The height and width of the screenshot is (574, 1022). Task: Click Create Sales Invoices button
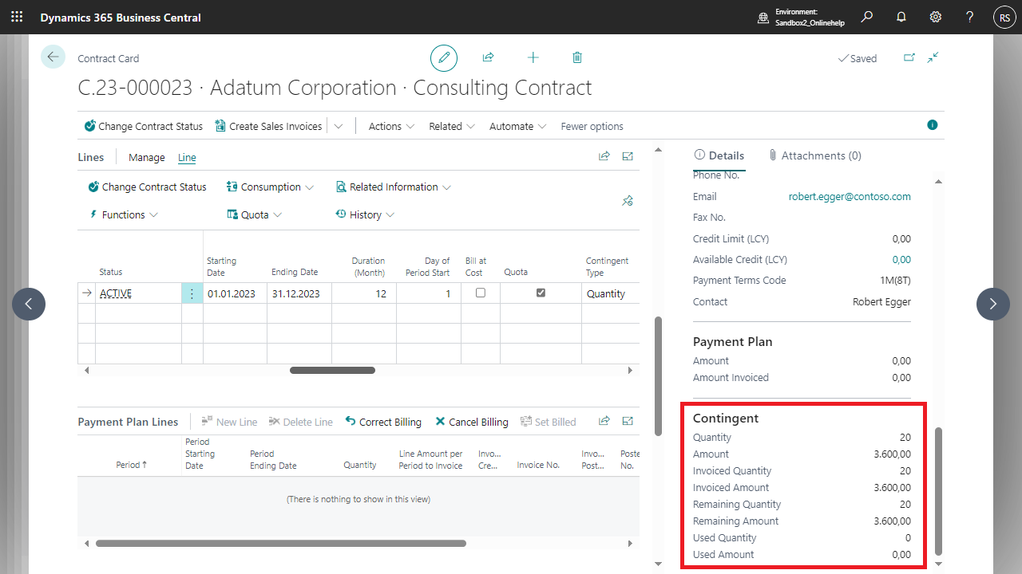click(x=268, y=126)
